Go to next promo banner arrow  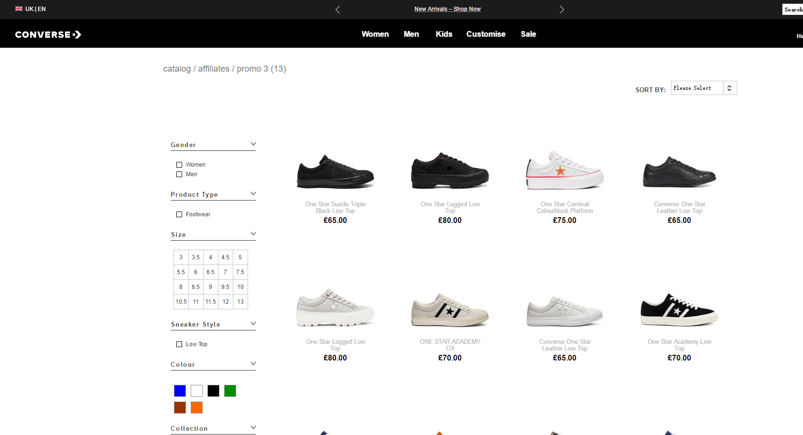(562, 10)
